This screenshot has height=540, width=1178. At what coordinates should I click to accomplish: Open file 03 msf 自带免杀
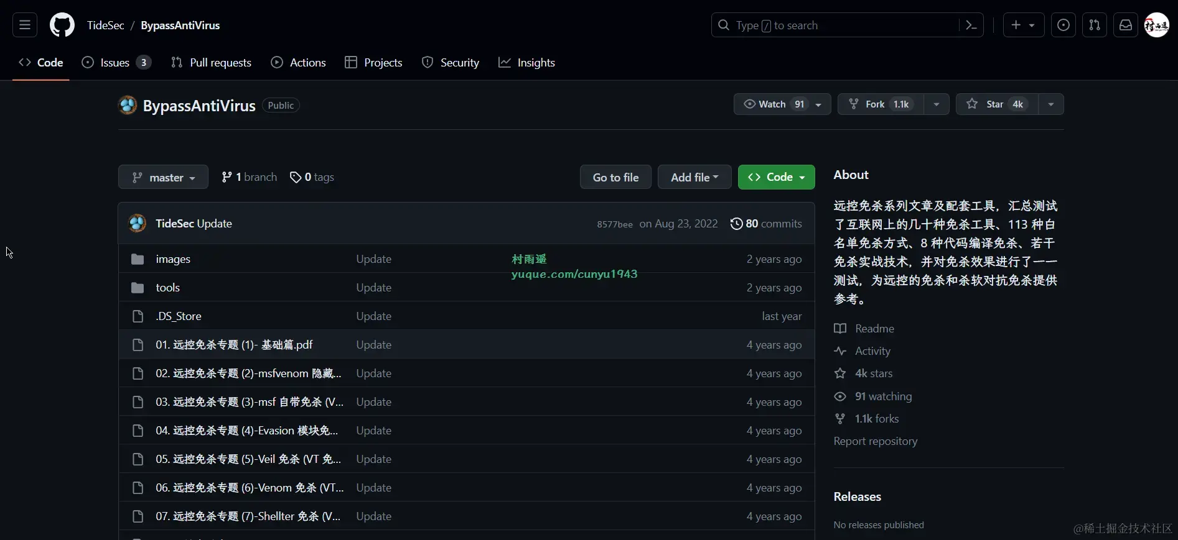pos(250,402)
